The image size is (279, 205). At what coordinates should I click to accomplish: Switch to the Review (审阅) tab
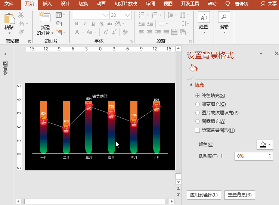pyautogui.click(x=151, y=4)
